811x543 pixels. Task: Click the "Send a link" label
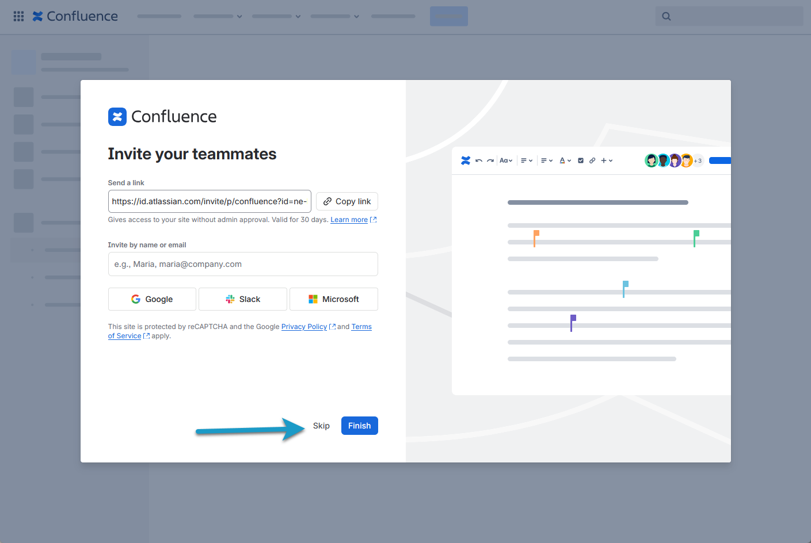point(126,183)
